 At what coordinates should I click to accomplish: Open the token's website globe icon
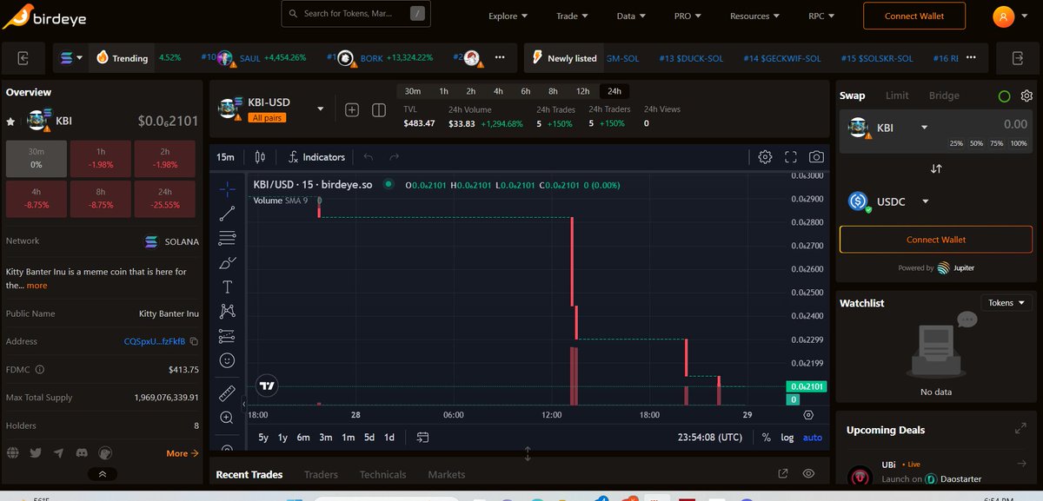[13, 452]
